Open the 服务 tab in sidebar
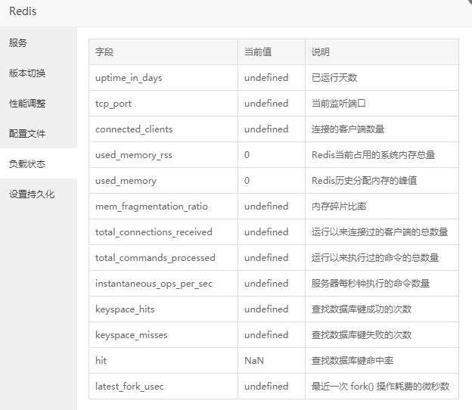The width and height of the screenshot is (472, 410). (x=39, y=43)
